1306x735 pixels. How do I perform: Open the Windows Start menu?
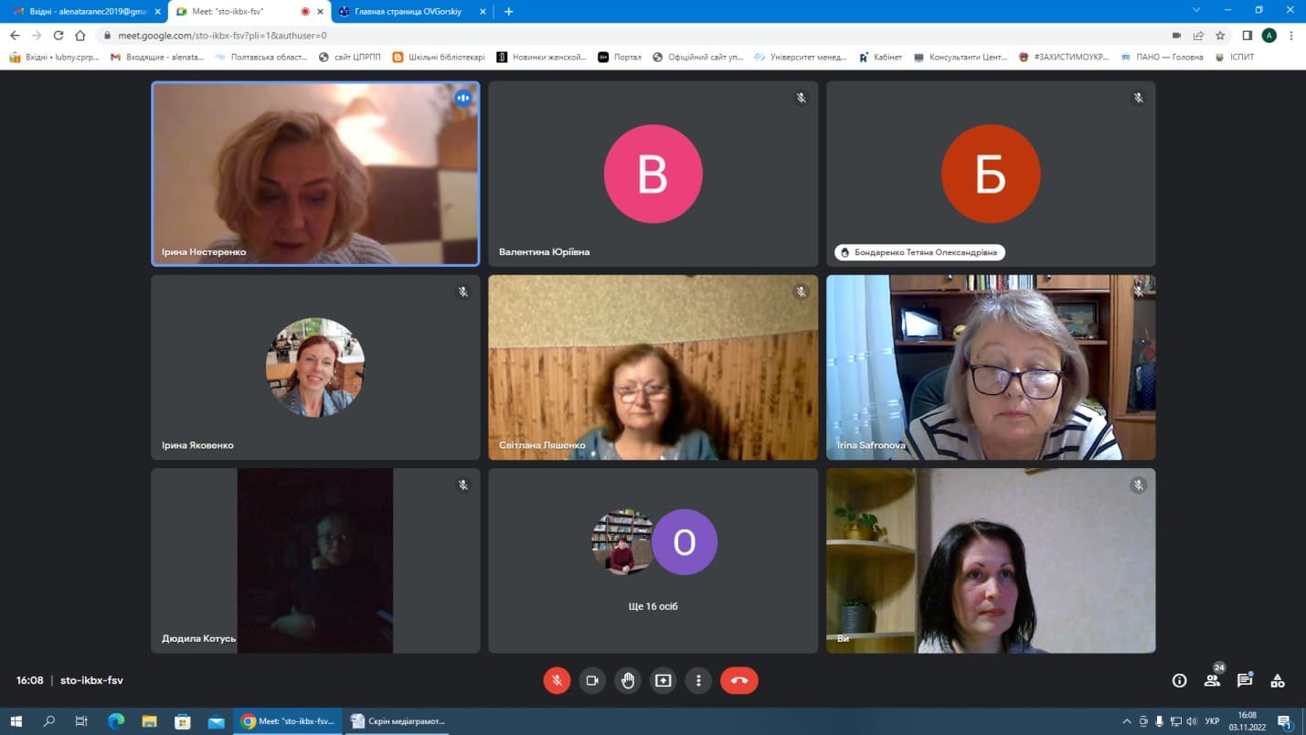16,721
